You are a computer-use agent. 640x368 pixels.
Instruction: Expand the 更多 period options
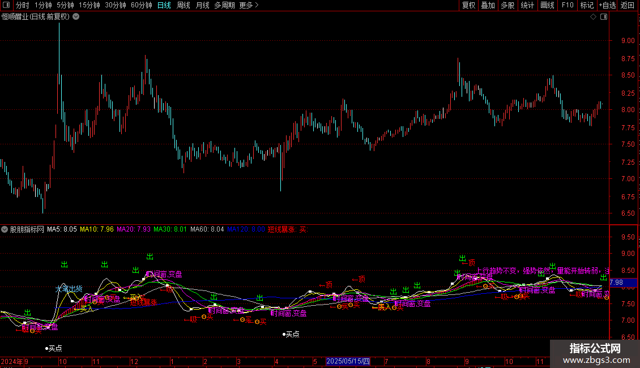(x=249, y=5)
